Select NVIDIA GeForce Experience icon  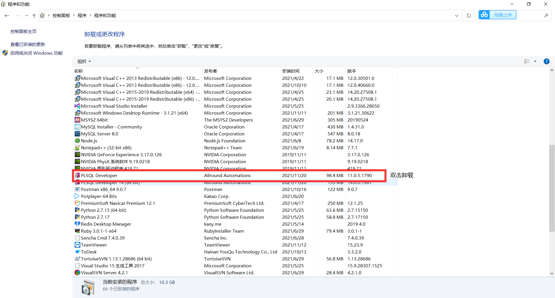(77, 154)
